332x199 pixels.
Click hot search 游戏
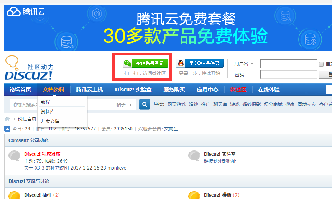pos(235,104)
